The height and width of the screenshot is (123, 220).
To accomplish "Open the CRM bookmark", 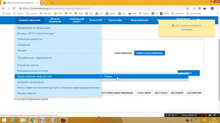I will pos(58,14).
